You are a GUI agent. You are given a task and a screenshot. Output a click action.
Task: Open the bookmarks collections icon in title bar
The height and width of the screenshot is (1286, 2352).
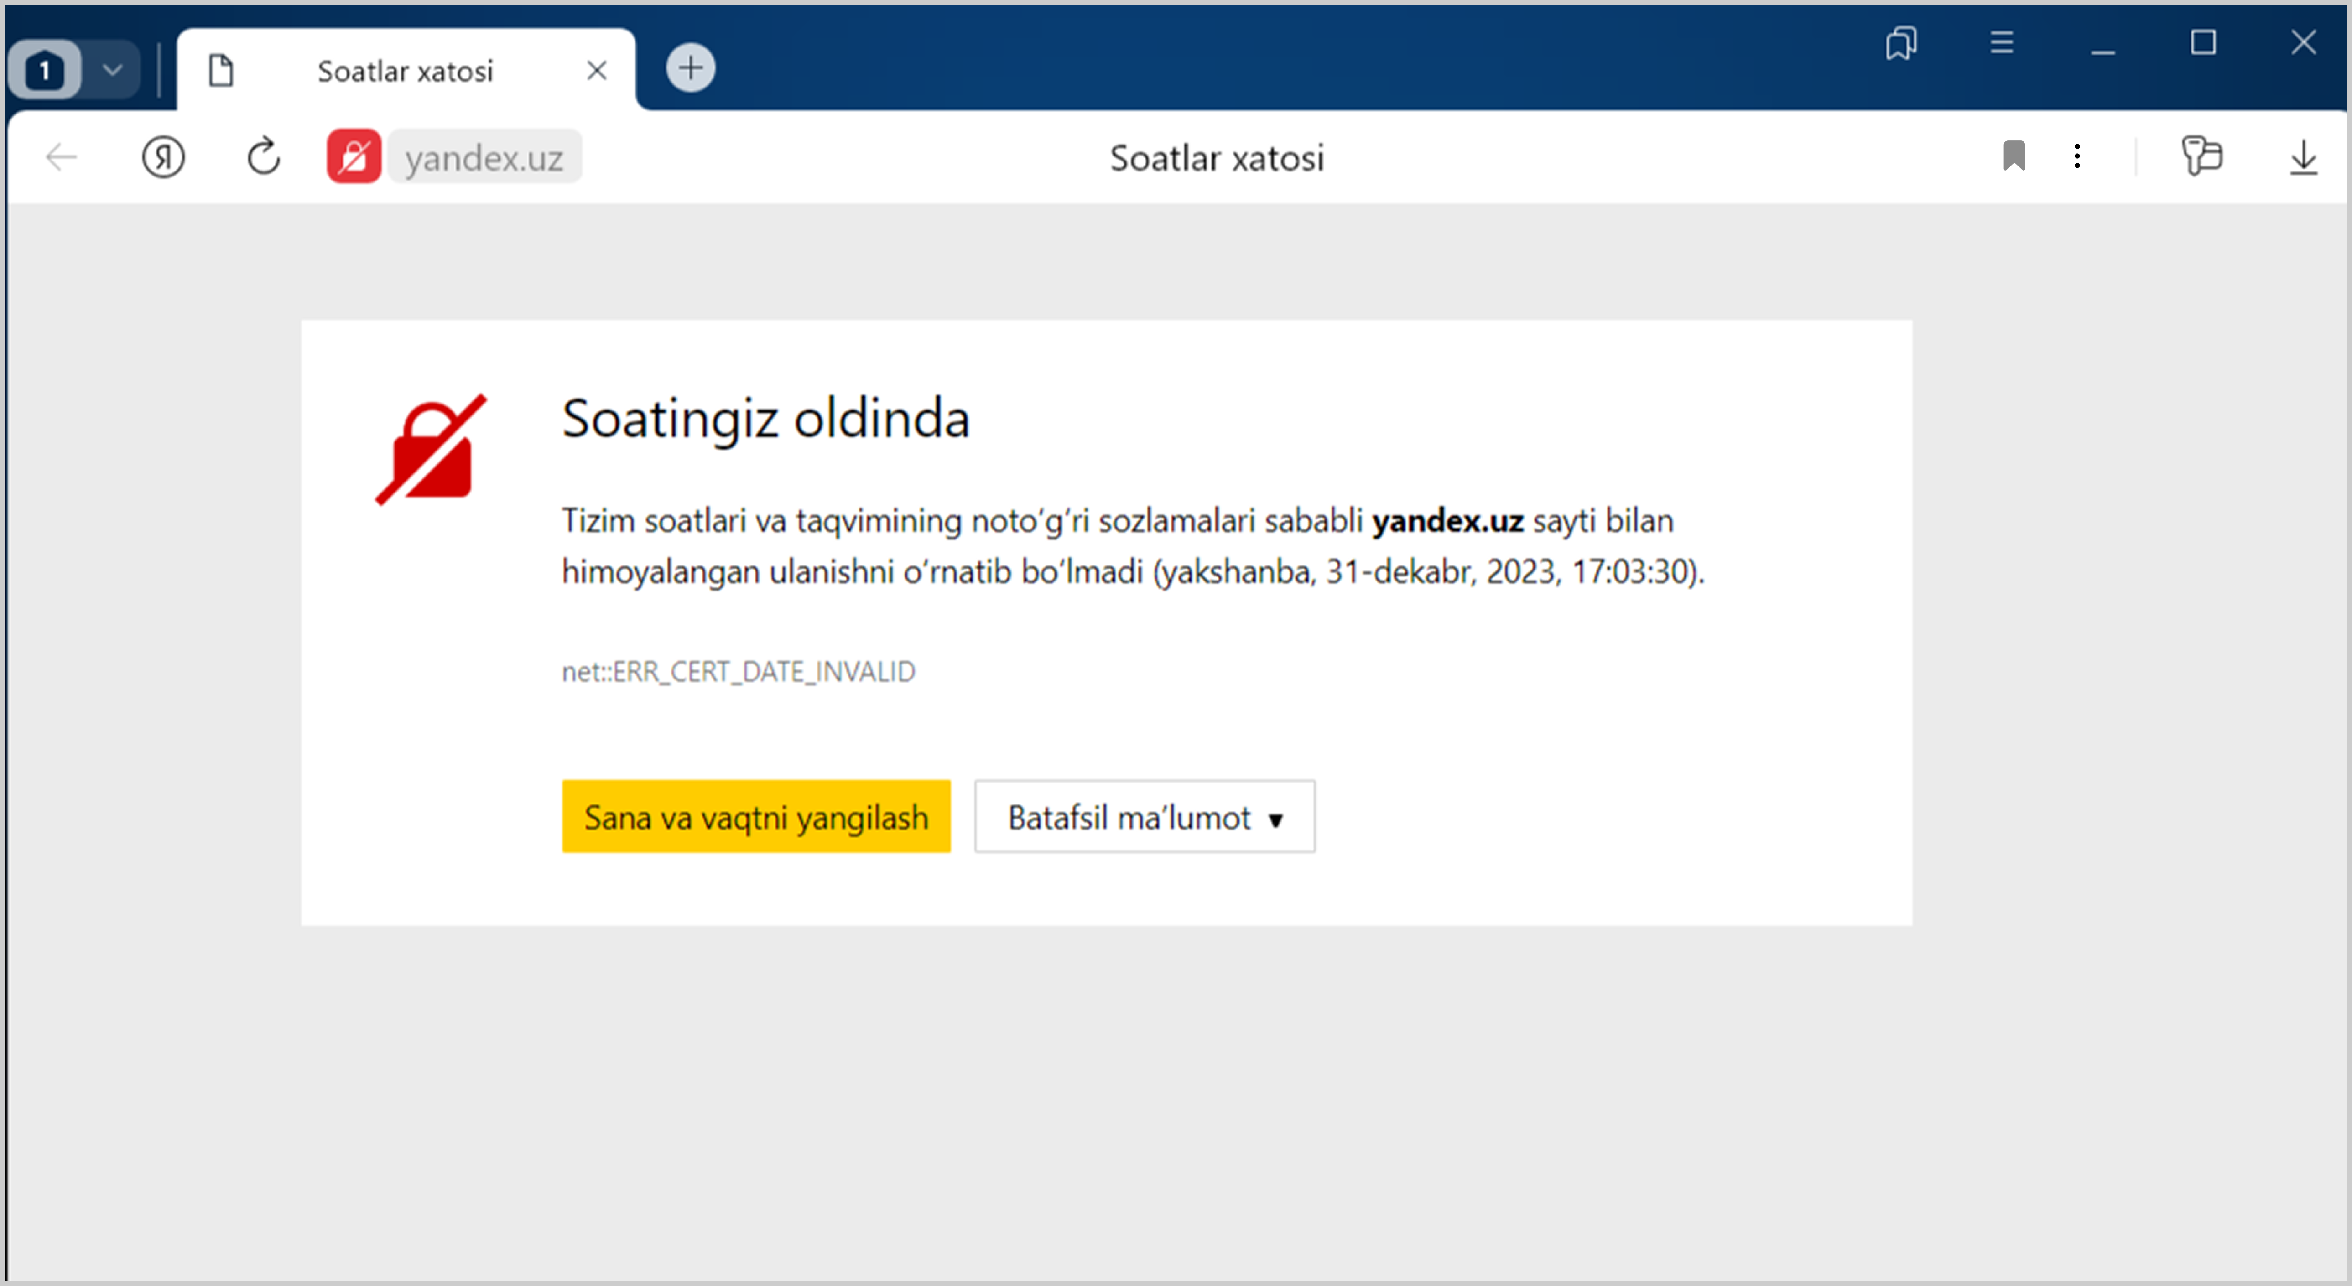click(x=1901, y=43)
